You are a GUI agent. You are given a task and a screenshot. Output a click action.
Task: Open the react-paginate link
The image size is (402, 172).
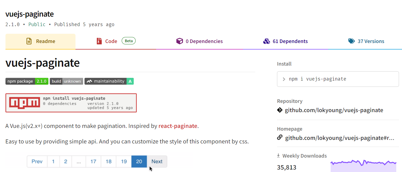click(178, 126)
